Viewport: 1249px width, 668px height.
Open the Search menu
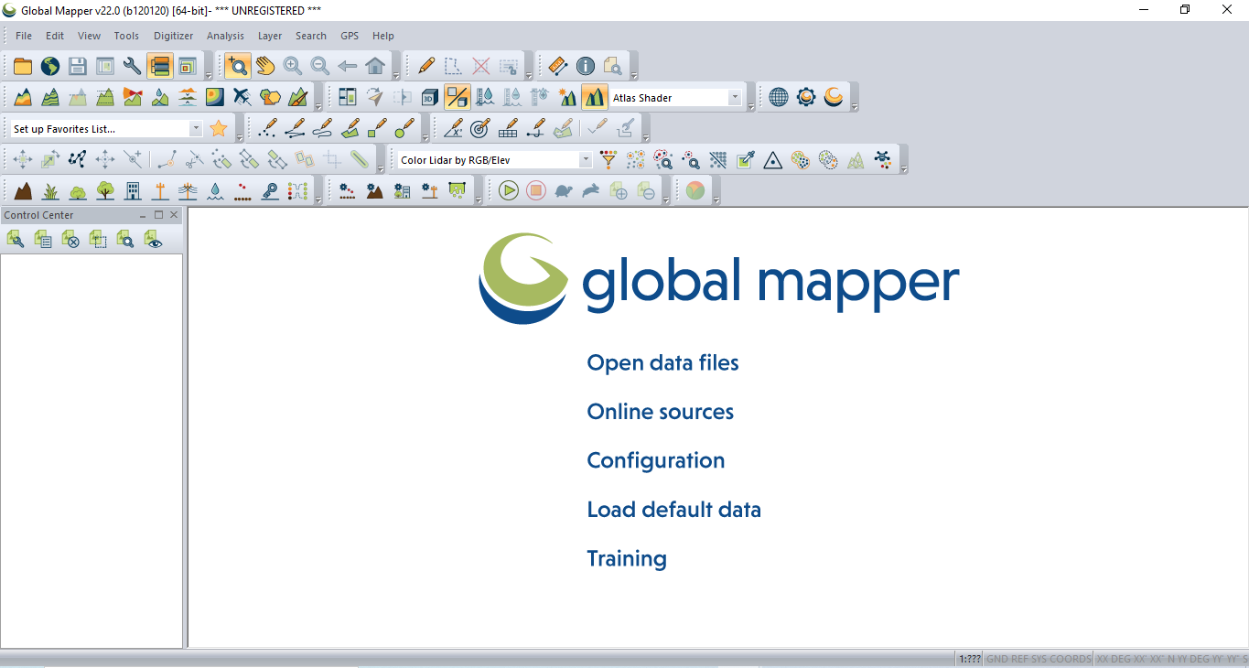point(311,36)
